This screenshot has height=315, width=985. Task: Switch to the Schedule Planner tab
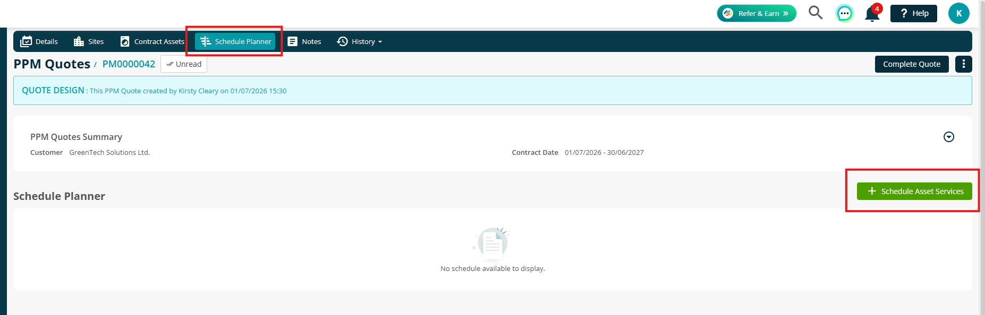235,41
